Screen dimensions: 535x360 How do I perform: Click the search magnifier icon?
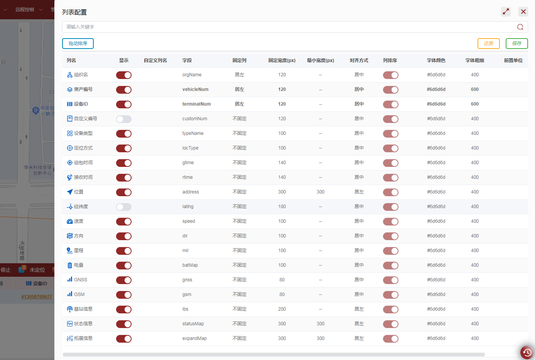click(520, 27)
